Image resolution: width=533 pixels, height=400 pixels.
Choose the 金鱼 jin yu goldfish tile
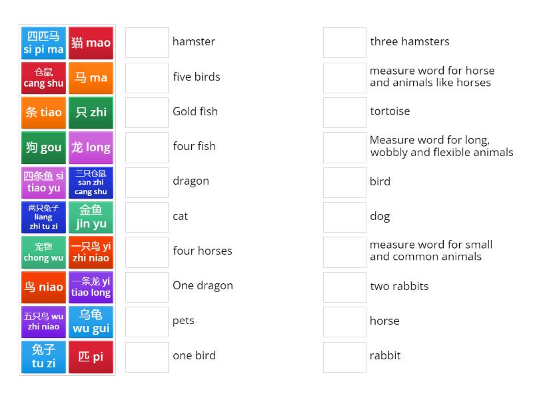pos(91,217)
